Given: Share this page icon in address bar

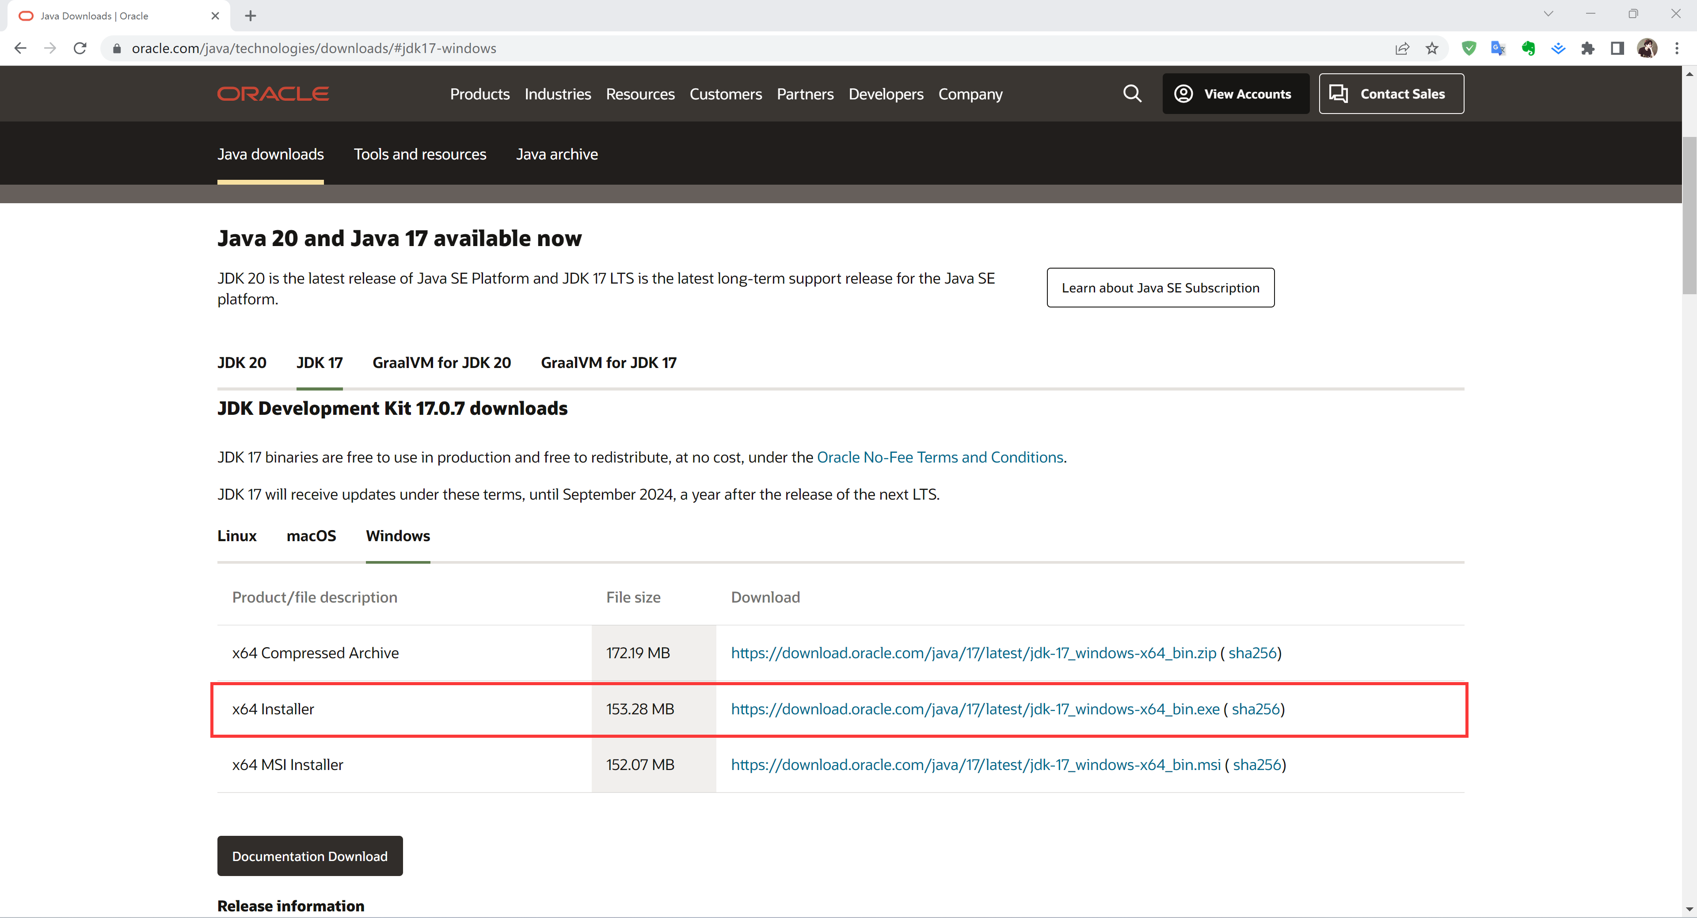Looking at the screenshot, I should pyautogui.click(x=1402, y=48).
